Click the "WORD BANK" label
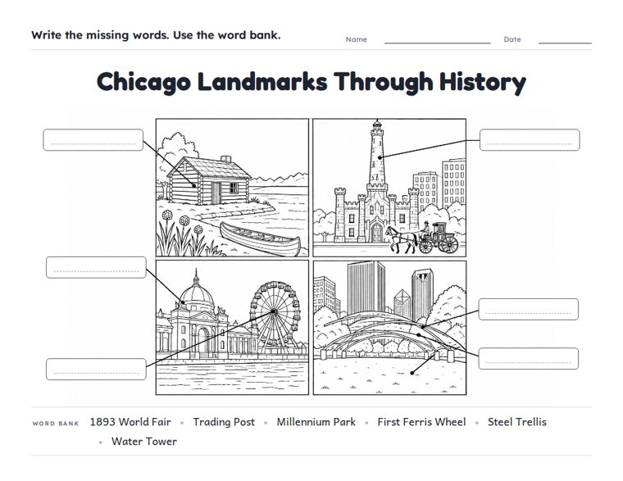The width and height of the screenshot is (623, 481). (x=56, y=424)
